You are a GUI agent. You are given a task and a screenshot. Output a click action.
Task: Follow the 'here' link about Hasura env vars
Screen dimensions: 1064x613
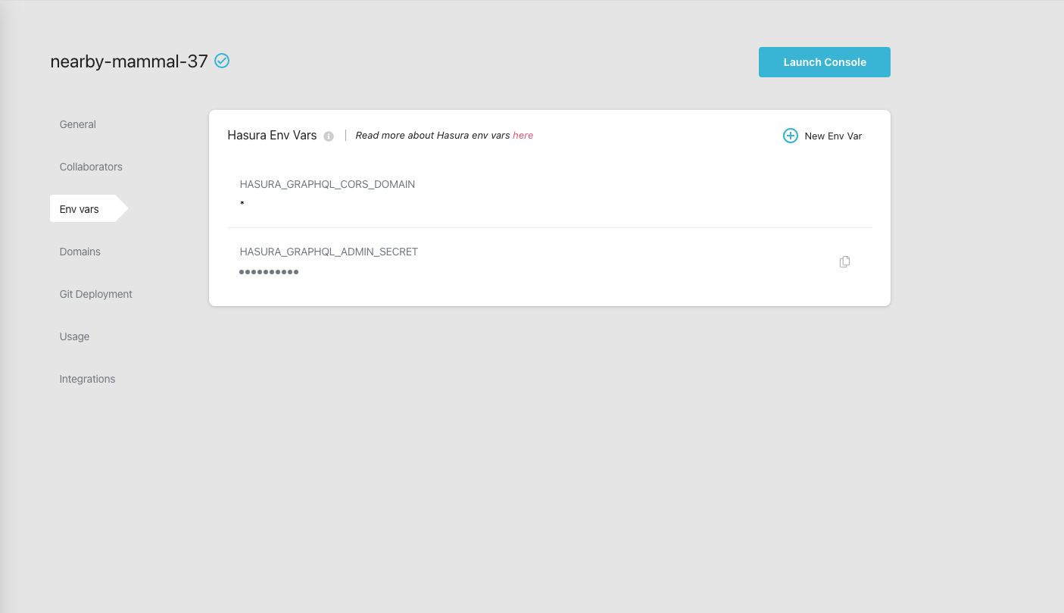click(523, 135)
